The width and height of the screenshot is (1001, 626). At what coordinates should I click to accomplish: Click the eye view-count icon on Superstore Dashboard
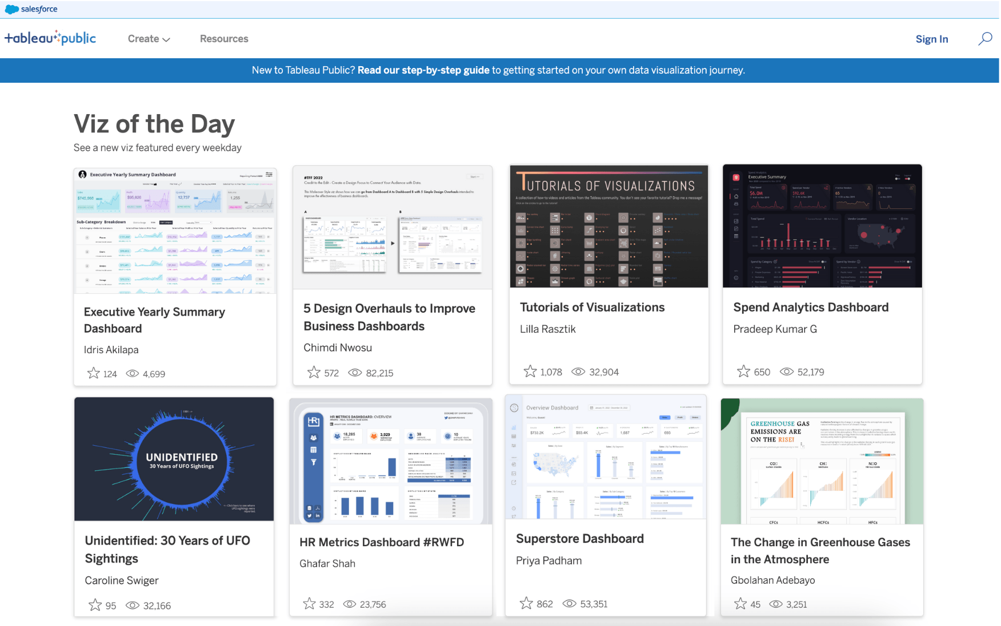(570, 603)
